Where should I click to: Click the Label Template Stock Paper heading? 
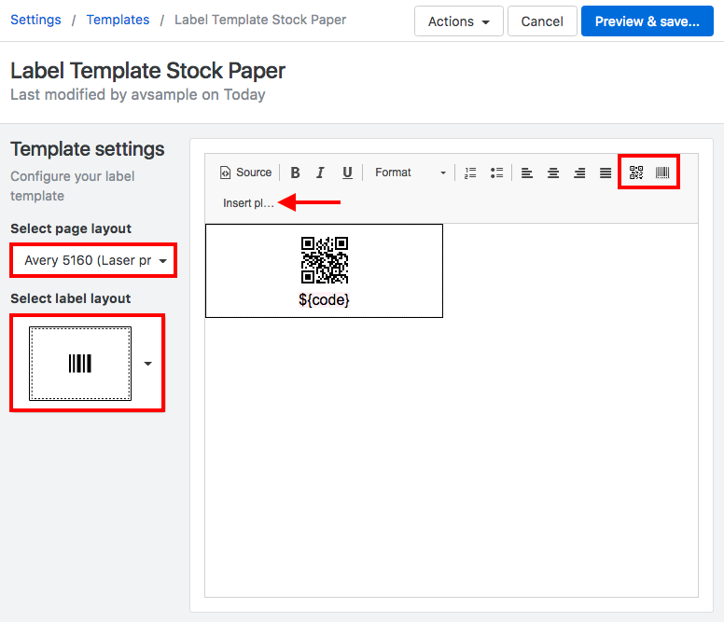click(147, 71)
